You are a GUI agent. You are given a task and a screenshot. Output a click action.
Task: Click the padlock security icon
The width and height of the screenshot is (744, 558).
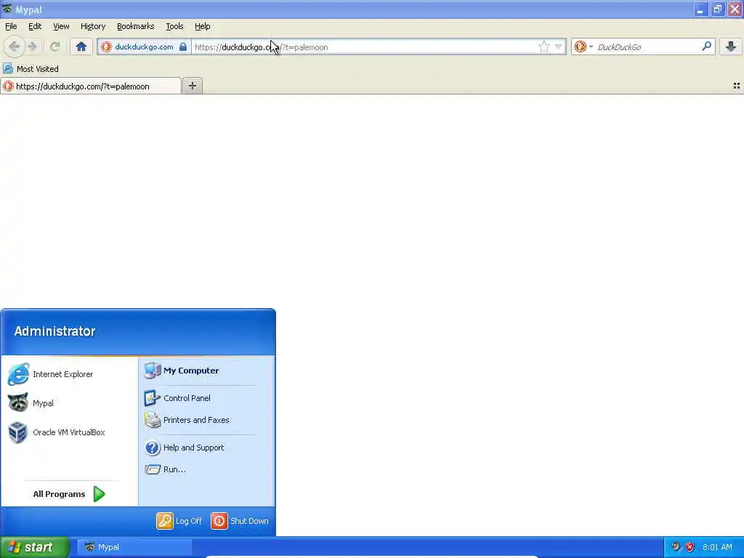[182, 46]
